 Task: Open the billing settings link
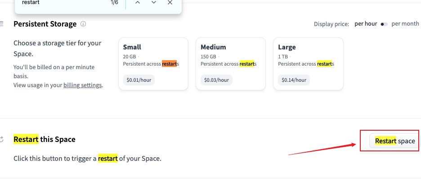[x=82, y=85]
